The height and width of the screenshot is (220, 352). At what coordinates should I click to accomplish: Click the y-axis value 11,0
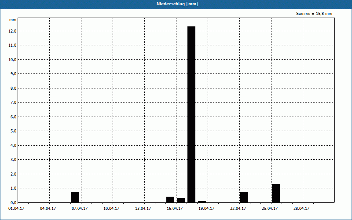pos(12,45)
